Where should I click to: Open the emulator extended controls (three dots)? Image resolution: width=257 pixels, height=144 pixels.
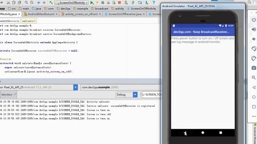tap(254, 116)
